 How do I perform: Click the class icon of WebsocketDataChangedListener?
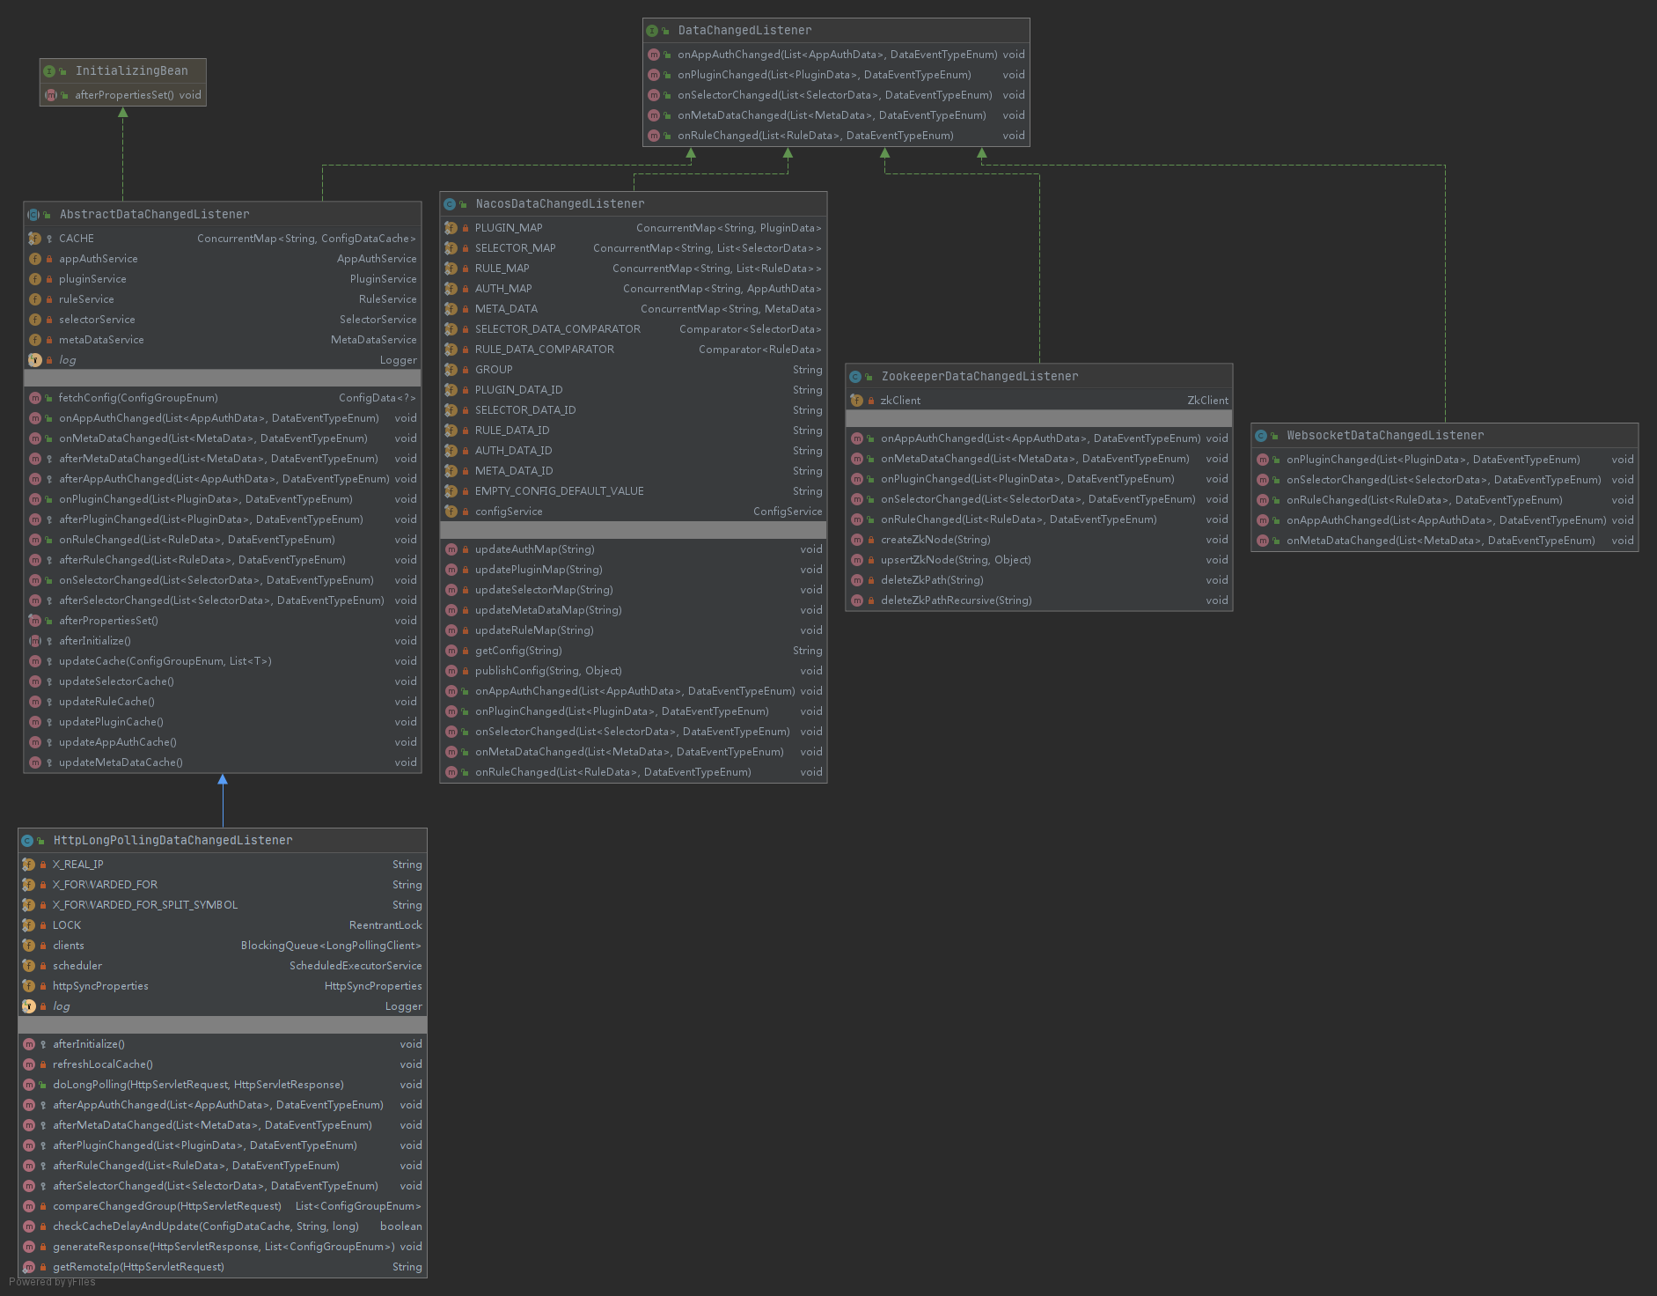(x=1261, y=436)
